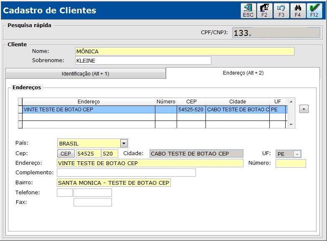
Task: Click the Telefone area code field
Action: 65,193
